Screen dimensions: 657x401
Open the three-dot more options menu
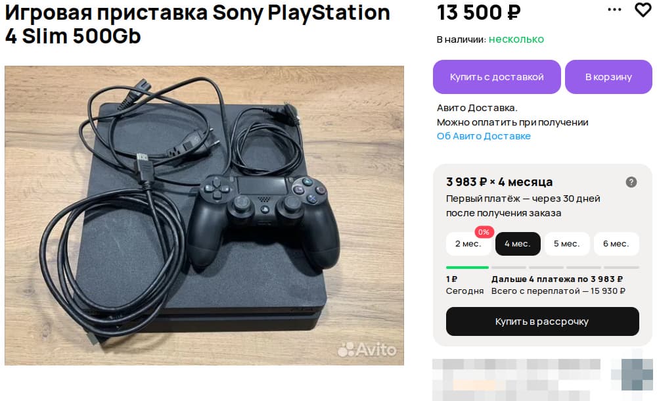point(614,10)
